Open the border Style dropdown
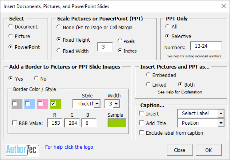 coord(97,104)
